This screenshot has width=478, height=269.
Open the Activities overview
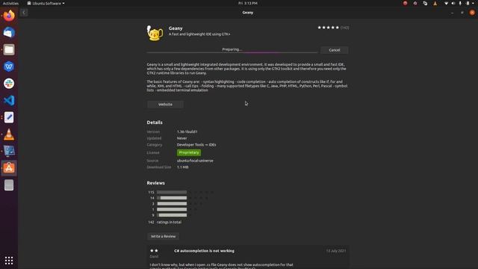coord(10,3)
